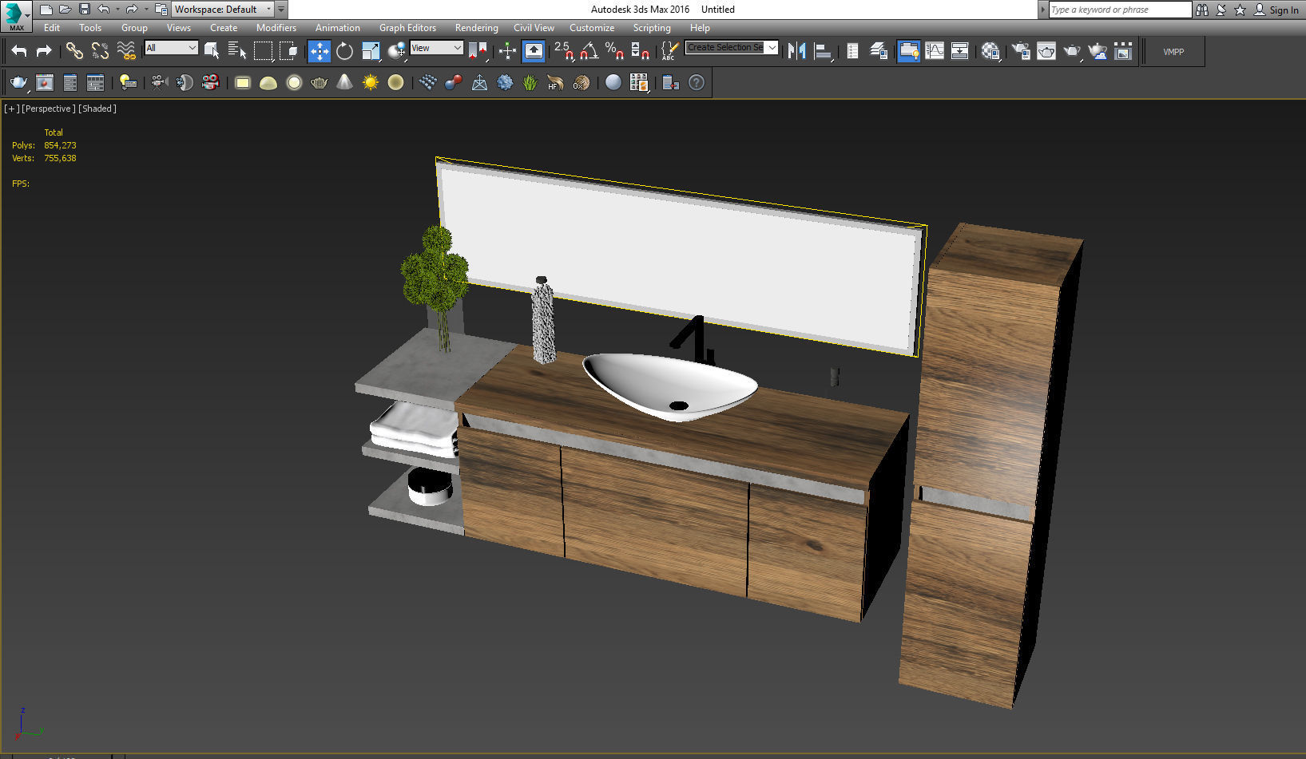The width and height of the screenshot is (1306, 759).
Task: Expand the search options arrow beside keyword field
Action: pyautogui.click(x=1042, y=10)
